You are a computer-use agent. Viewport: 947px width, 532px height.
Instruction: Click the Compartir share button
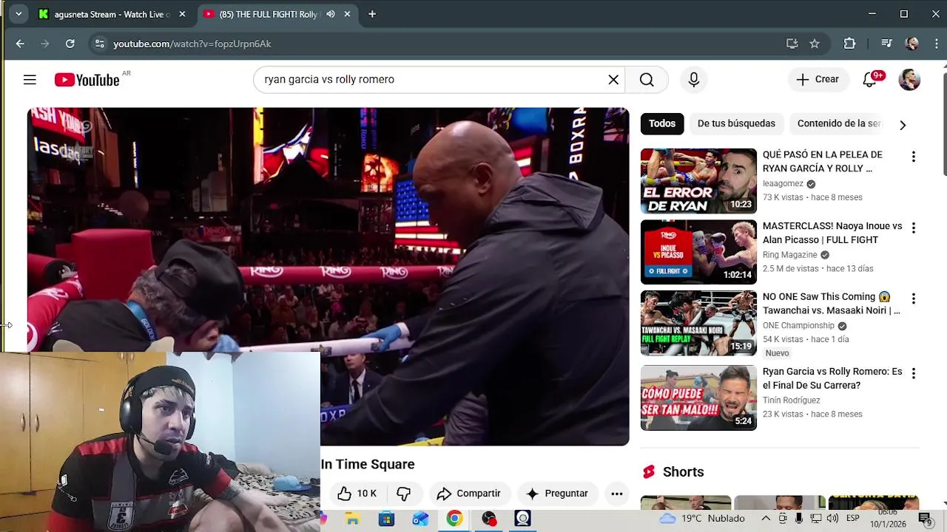pos(469,494)
